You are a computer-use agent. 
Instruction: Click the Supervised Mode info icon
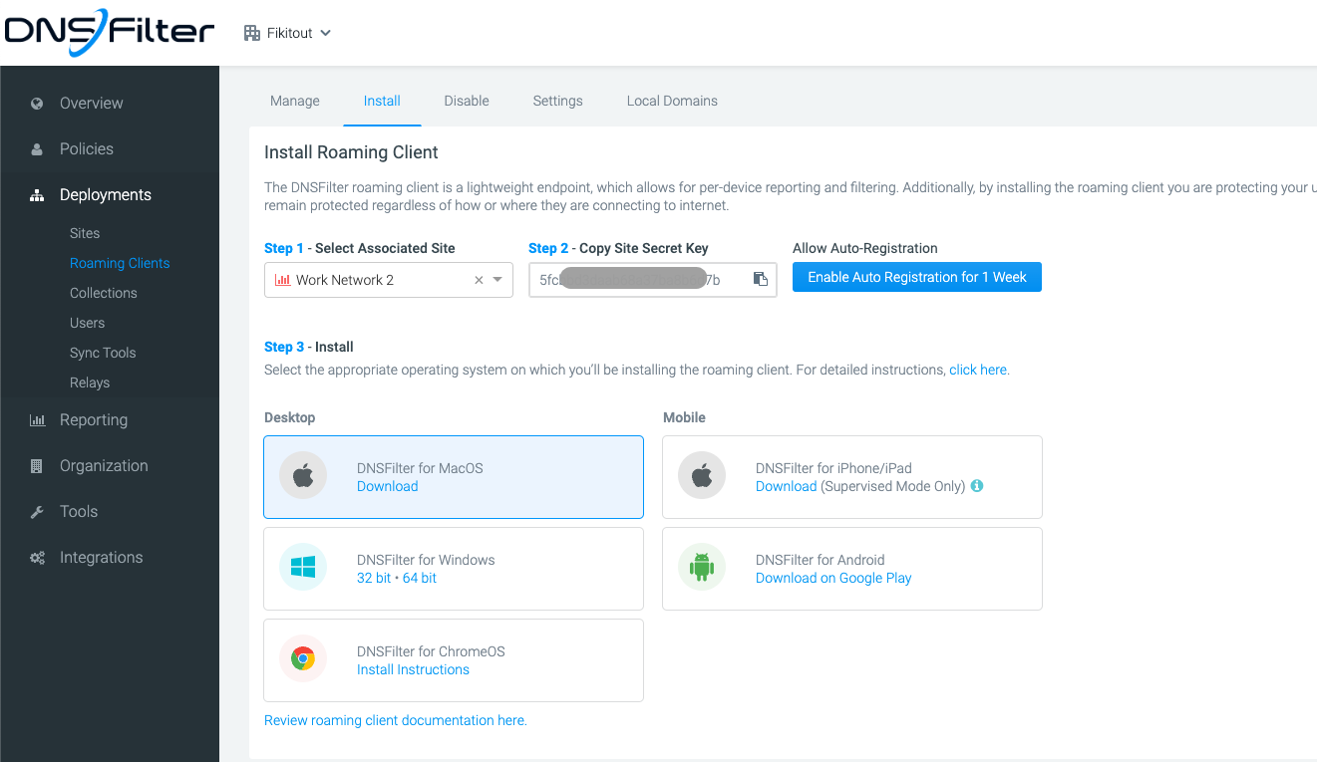[x=977, y=486]
